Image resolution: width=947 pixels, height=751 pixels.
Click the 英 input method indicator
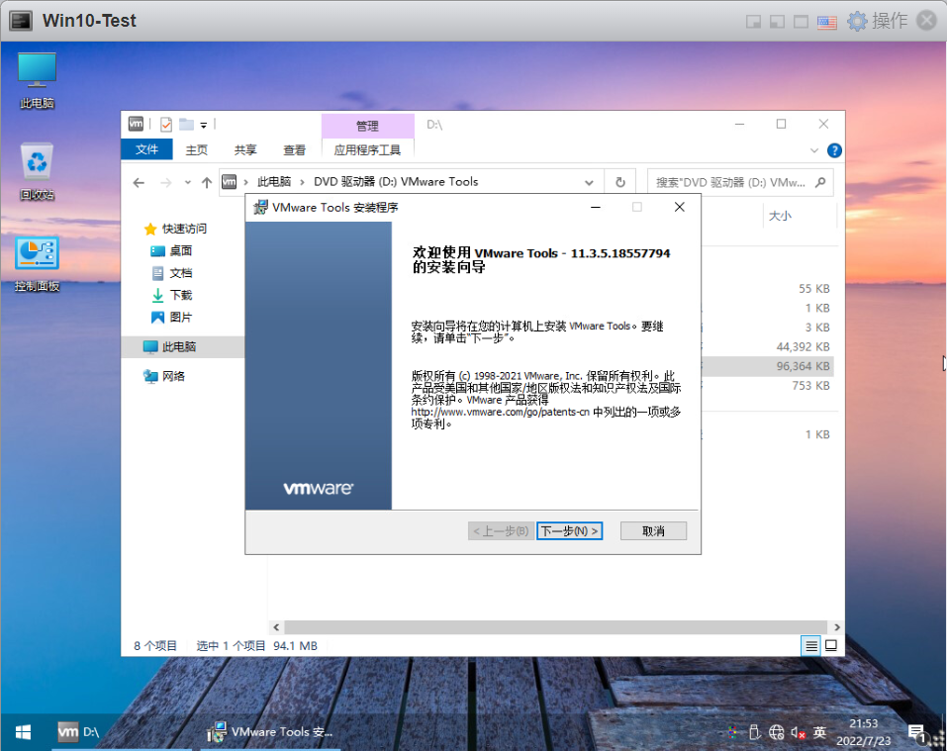[x=819, y=732]
